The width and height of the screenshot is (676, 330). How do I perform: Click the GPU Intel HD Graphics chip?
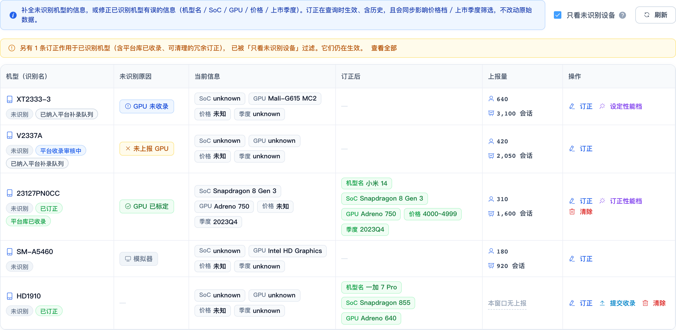pyautogui.click(x=288, y=251)
